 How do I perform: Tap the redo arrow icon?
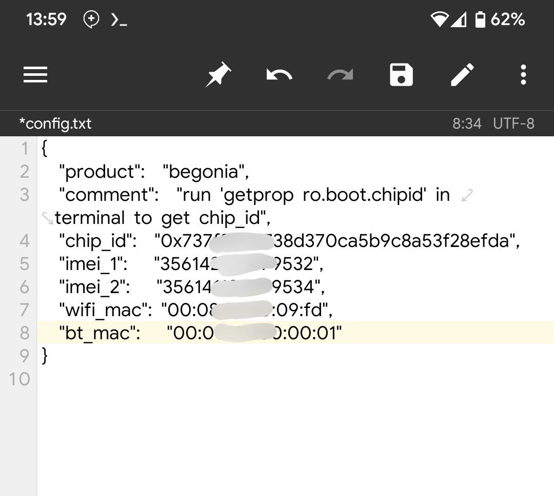340,75
